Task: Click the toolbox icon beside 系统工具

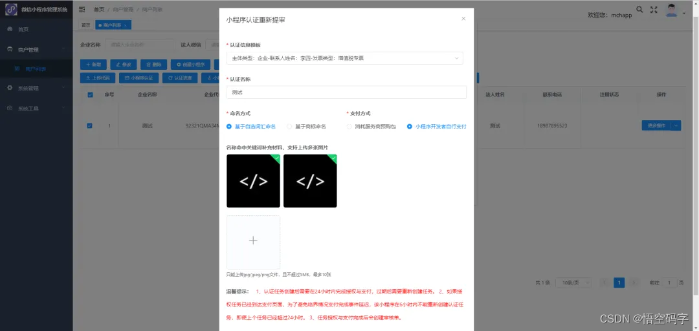Action: 10,108
